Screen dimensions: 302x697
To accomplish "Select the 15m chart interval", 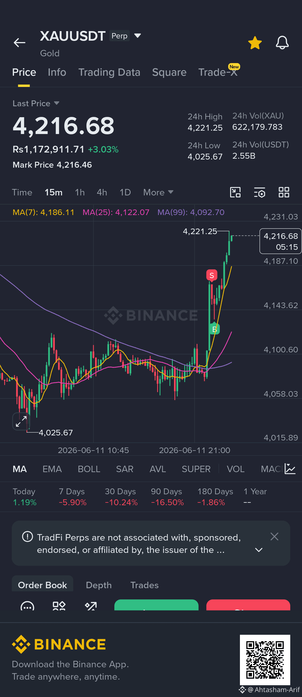I will (x=54, y=193).
